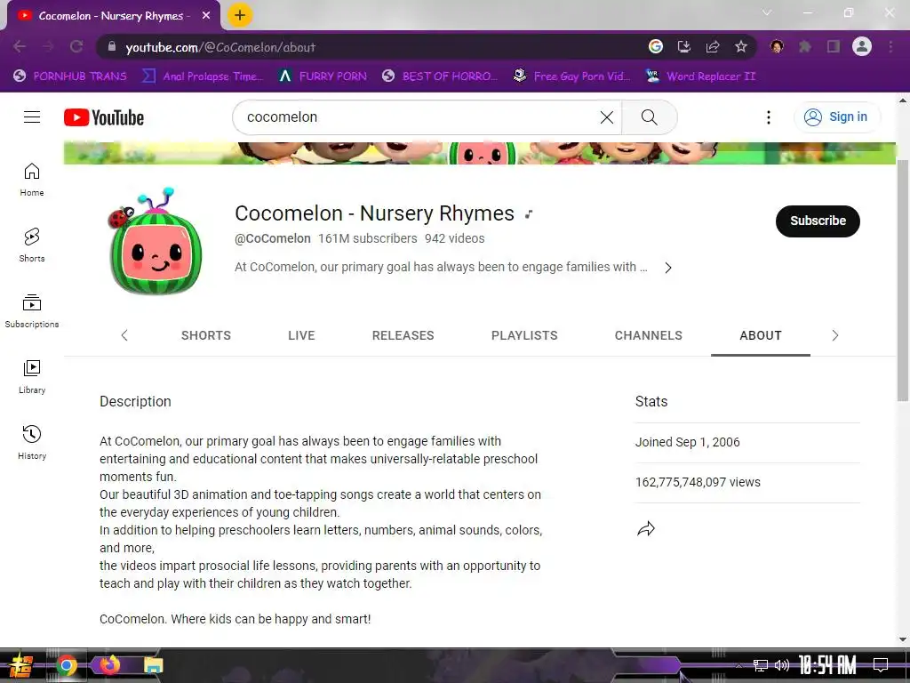The image size is (910, 683).
Task: Click the Cocomelon channel avatar
Action: (156, 242)
